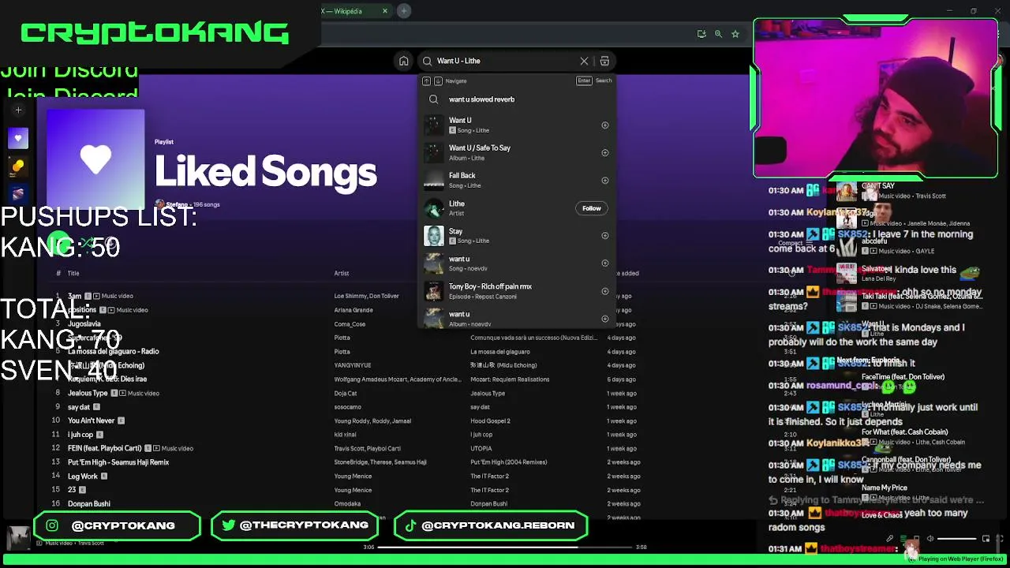Open fullscreen via the player bar icon
This screenshot has width=1010, height=568.
point(999,539)
